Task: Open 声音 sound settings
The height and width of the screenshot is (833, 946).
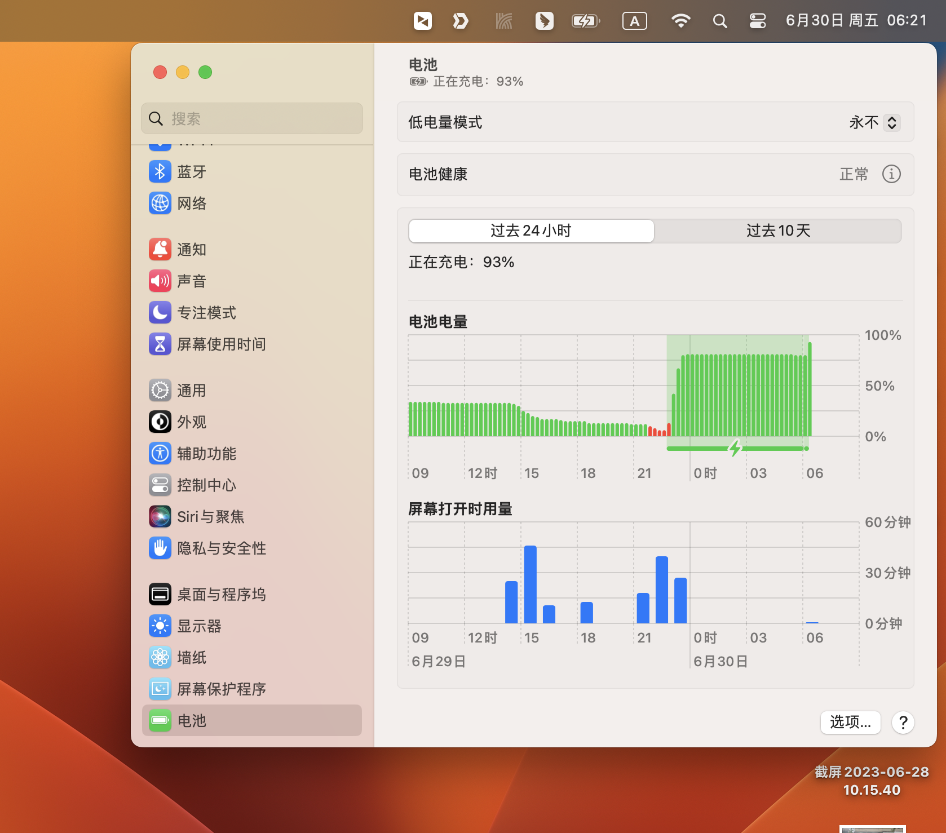Action: (x=191, y=281)
